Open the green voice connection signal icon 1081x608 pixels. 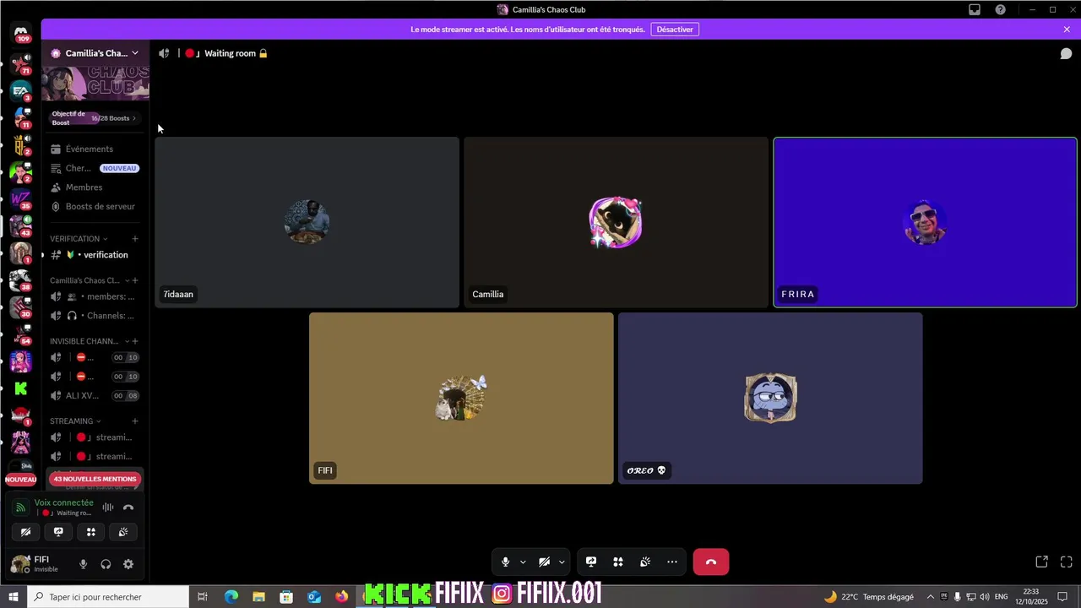point(21,508)
